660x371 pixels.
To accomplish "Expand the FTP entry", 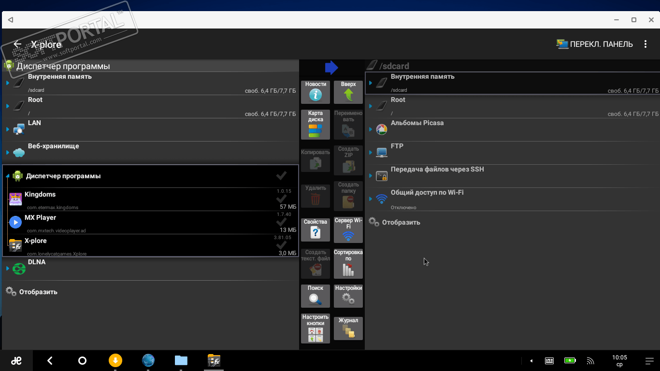I will click(371, 153).
